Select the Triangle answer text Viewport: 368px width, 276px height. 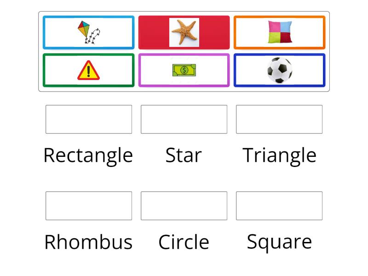(x=279, y=155)
